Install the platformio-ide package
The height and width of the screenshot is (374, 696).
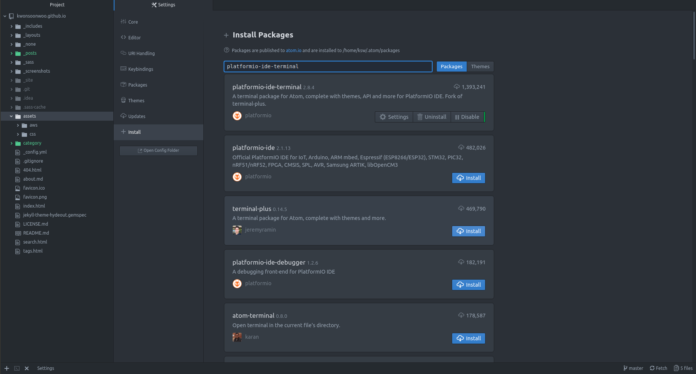[469, 178]
